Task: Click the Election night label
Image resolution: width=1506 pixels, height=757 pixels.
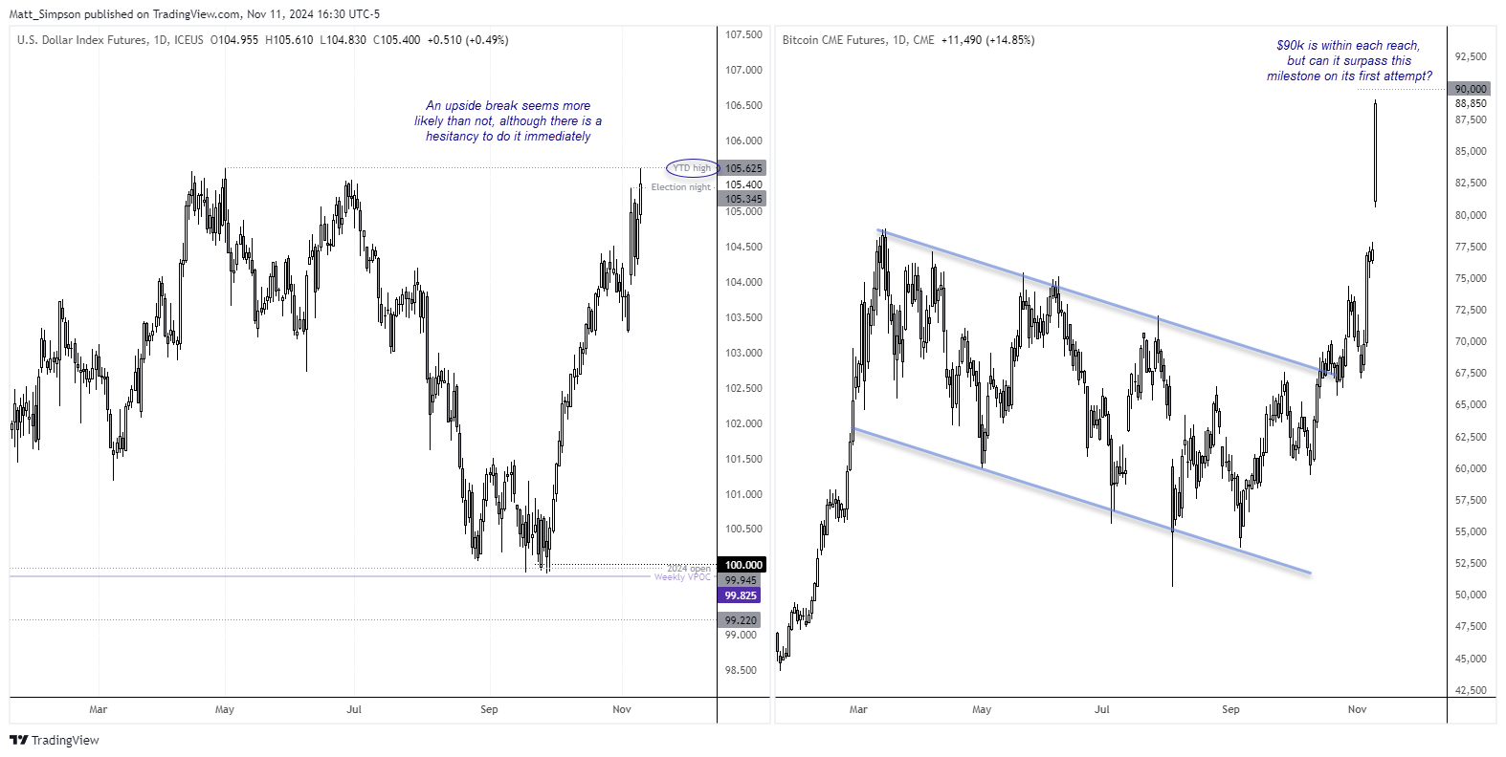Action: tap(681, 187)
